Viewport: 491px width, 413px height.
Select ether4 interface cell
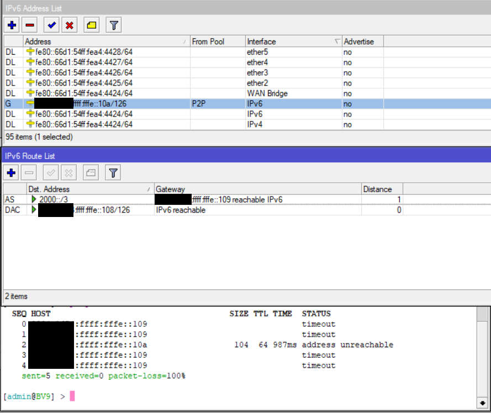293,62
